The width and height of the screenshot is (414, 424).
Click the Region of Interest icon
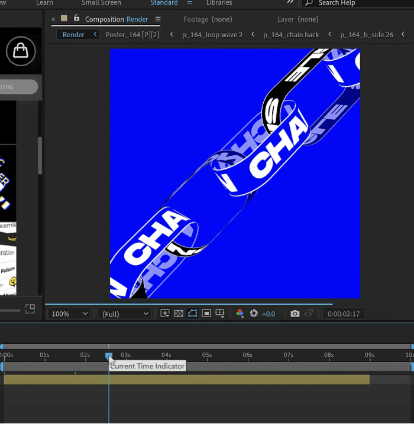pyautogui.click(x=206, y=314)
